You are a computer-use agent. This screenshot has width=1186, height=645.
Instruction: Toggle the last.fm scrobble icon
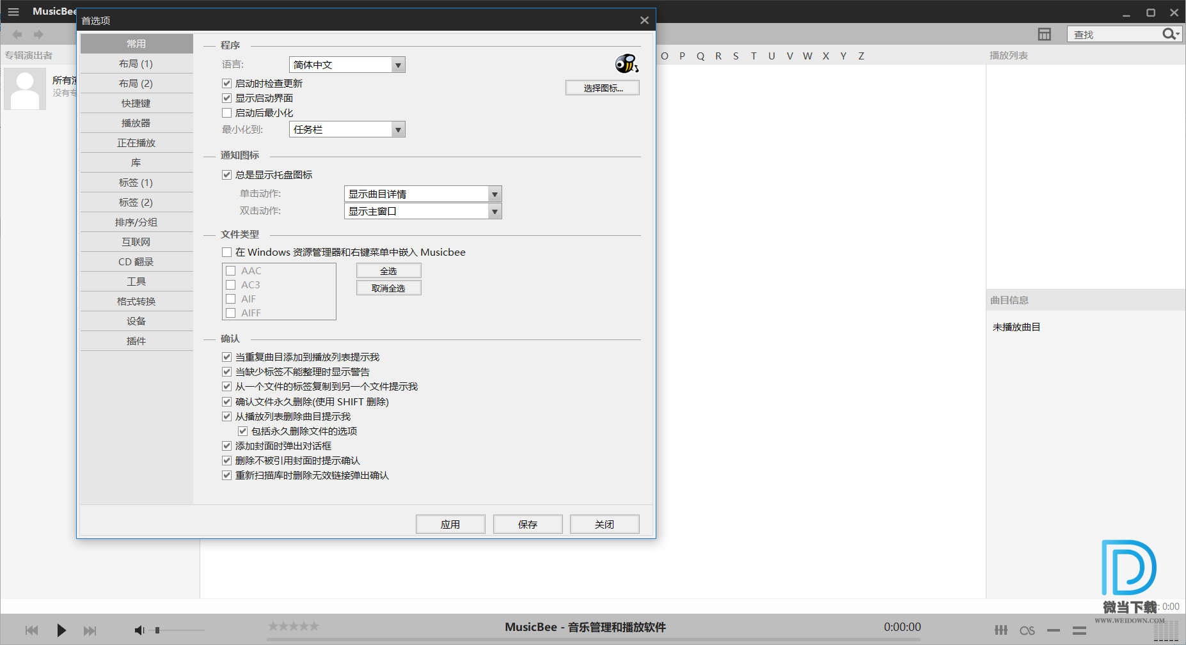pyautogui.click(x=1027, y=631)
